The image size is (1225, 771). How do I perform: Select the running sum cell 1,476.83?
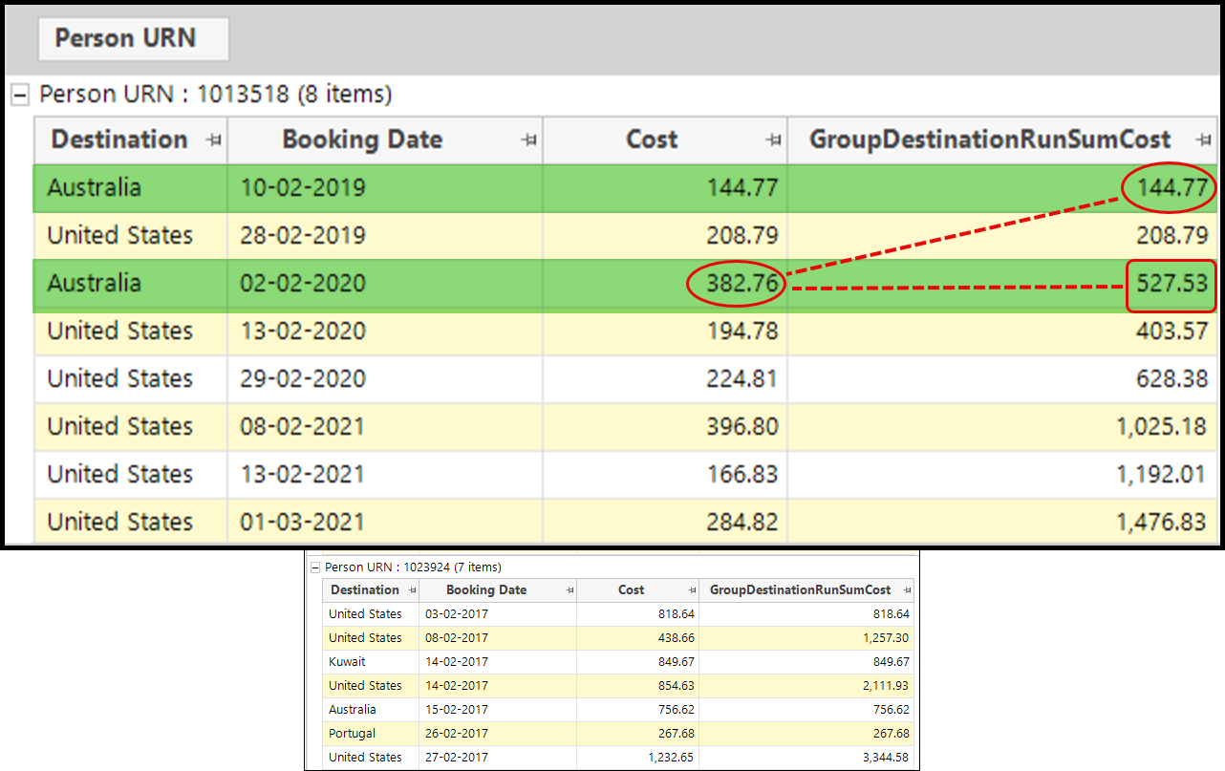1002,522
